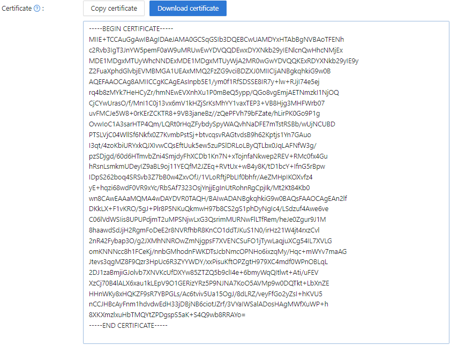Click the line starting with rq4b8zMYk7HeH

point(214,93)
